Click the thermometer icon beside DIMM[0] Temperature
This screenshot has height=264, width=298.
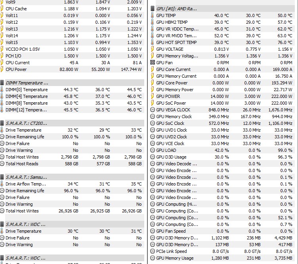(2, 90)
